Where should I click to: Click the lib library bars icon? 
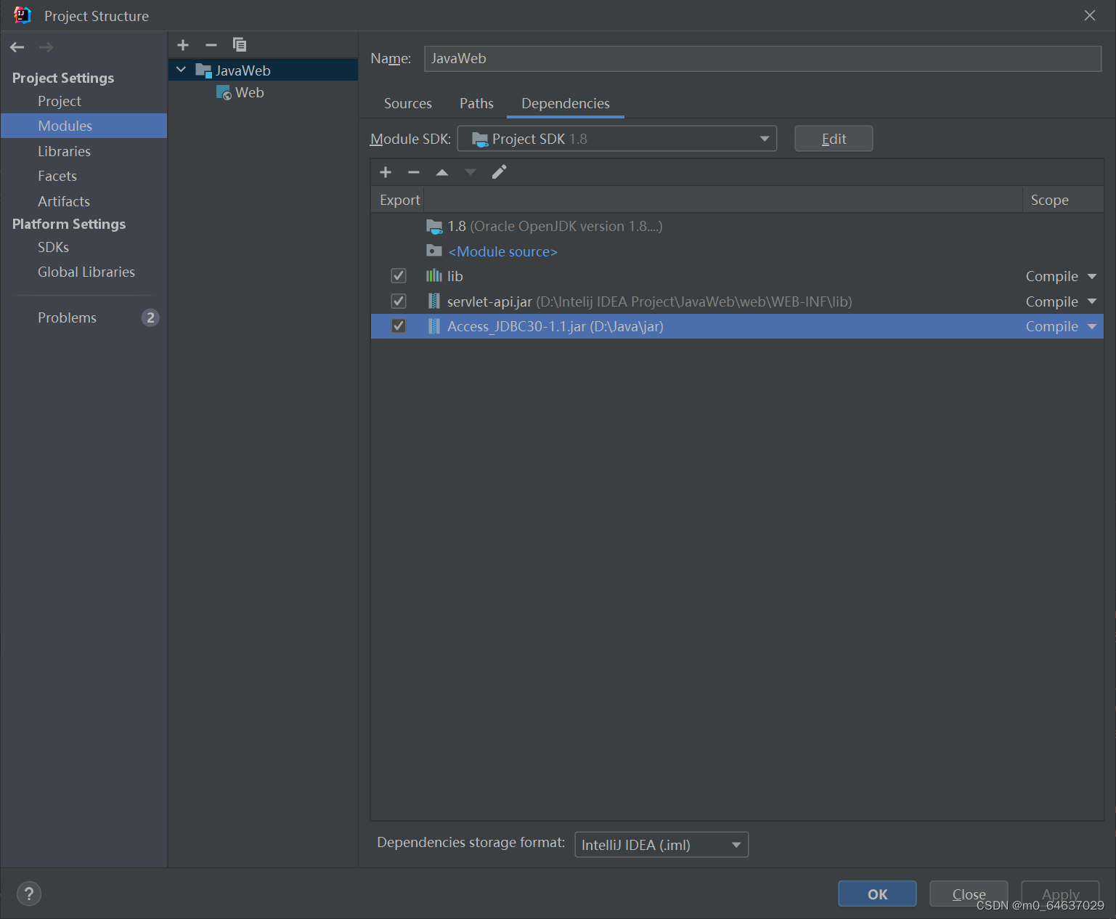[x=434, y=275]
